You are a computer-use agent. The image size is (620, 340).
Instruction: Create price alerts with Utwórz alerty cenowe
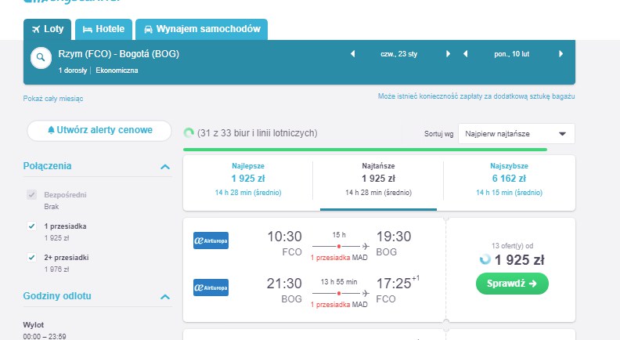pos(99,130)
